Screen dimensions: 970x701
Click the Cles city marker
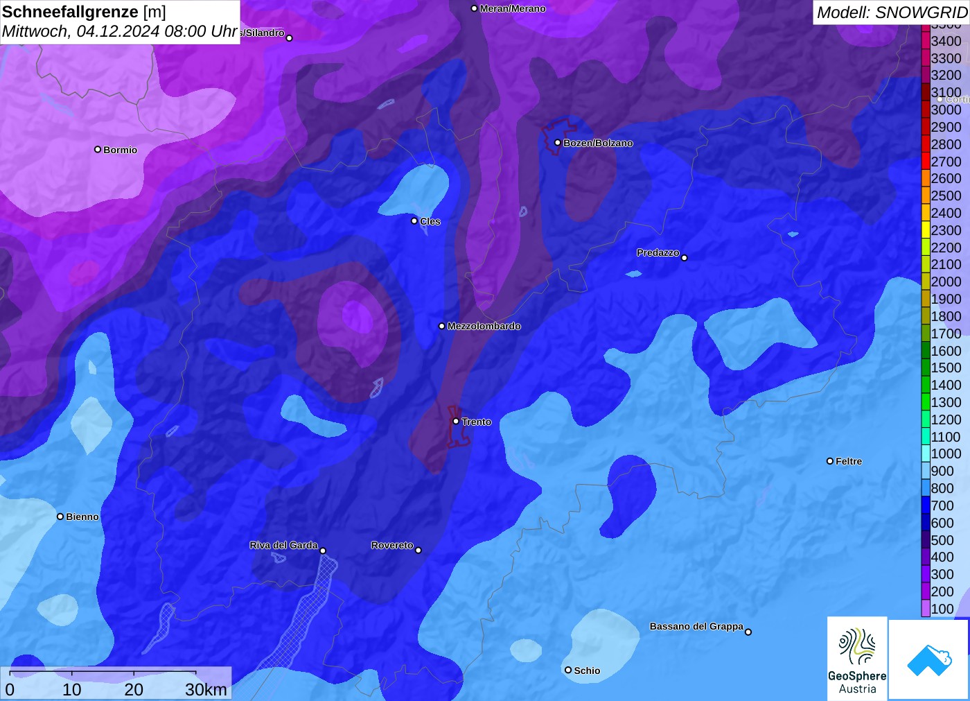pyautogui.click(x=414, y=220)
